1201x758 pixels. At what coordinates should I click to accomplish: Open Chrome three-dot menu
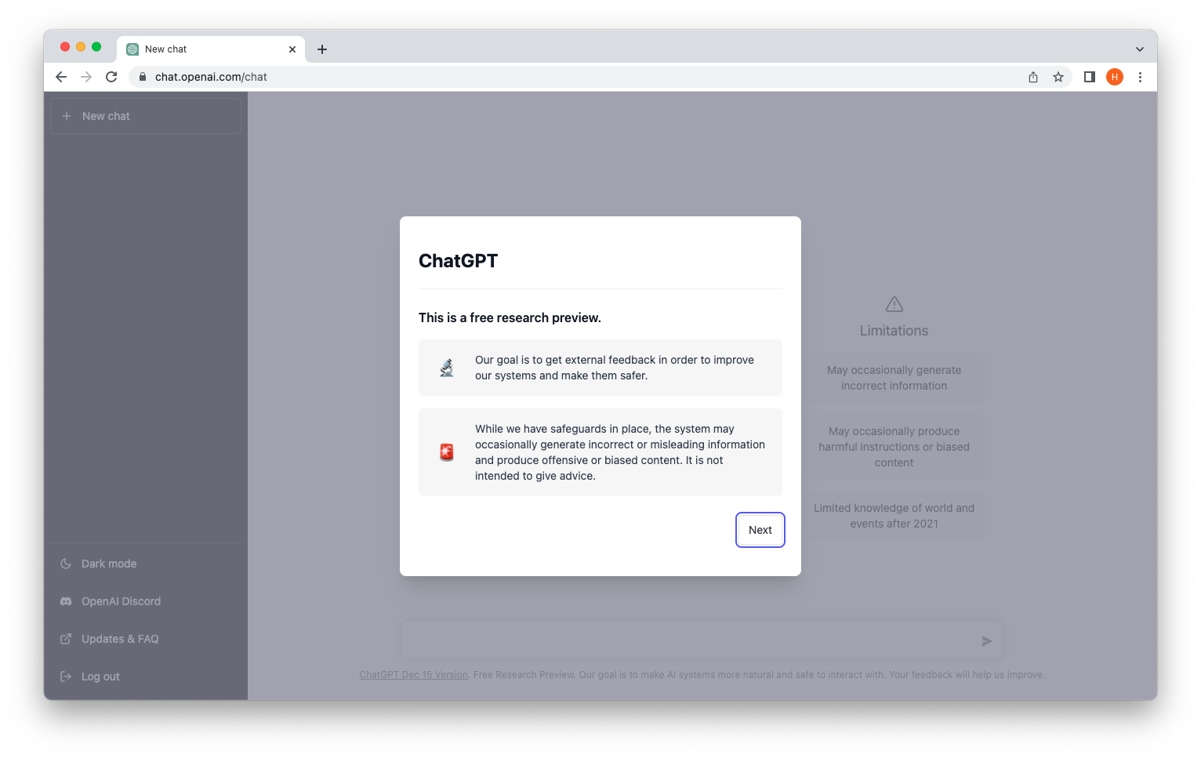[x=1140, y=77]
